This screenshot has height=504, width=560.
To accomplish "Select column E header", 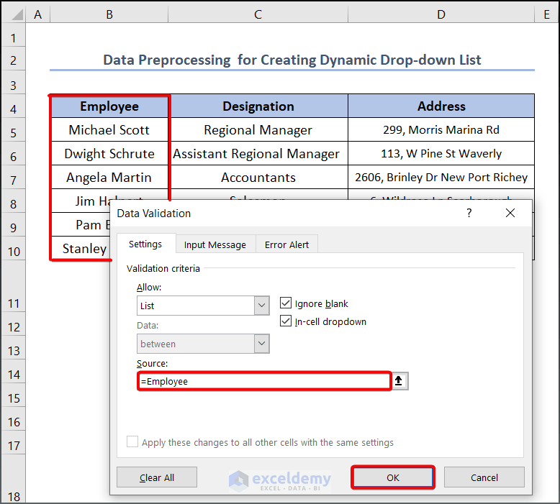I will [x=546, y=14].
